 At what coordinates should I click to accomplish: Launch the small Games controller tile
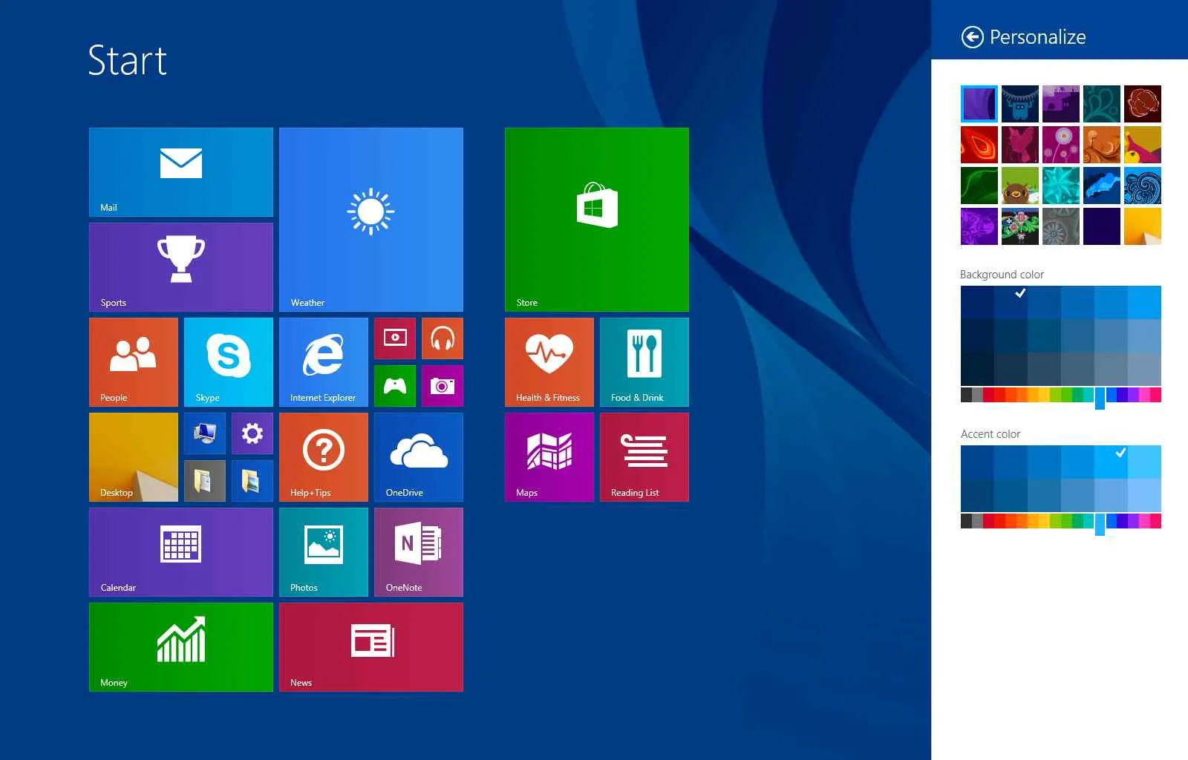pyautogui.click(x=395, y=386)
